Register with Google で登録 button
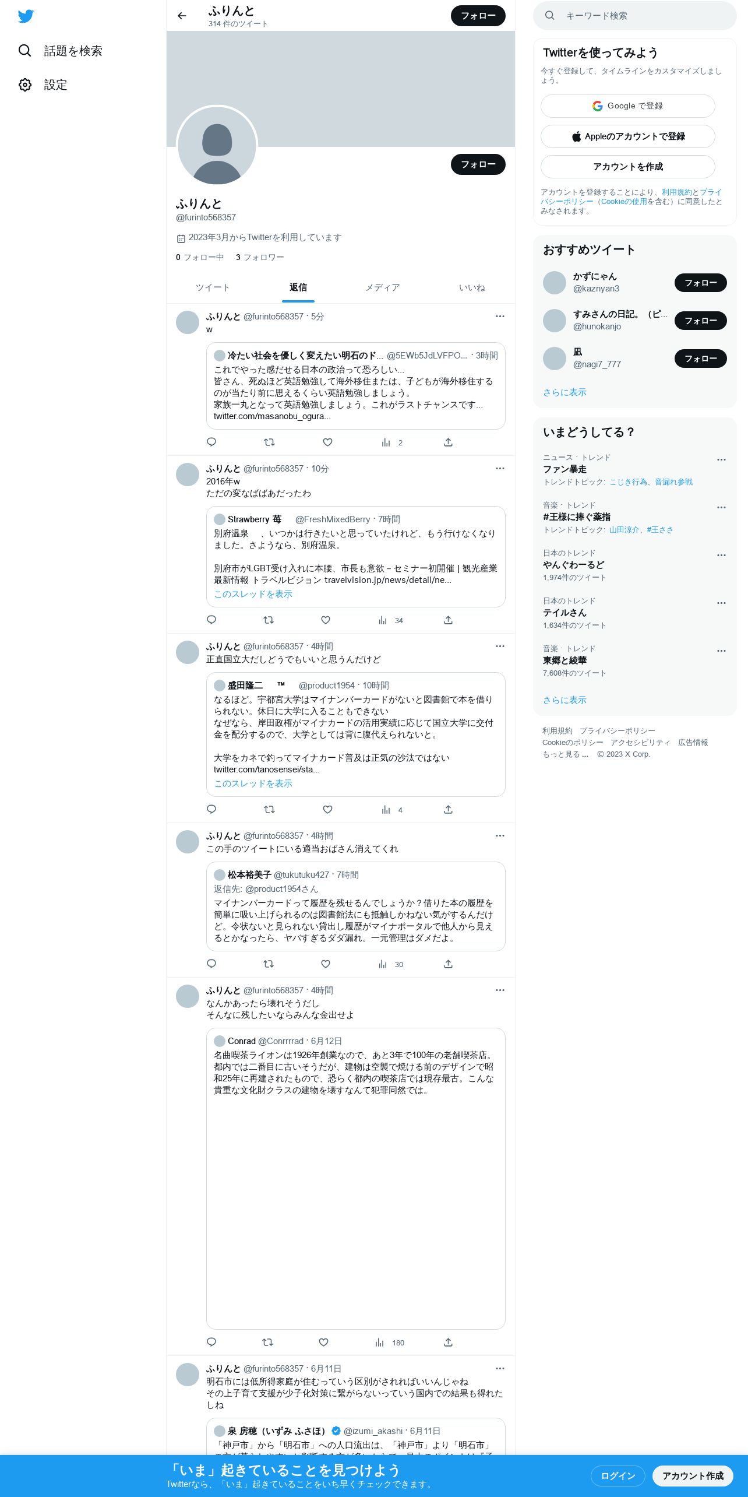The image size is (748, 1497). click(x=627, y=106)
